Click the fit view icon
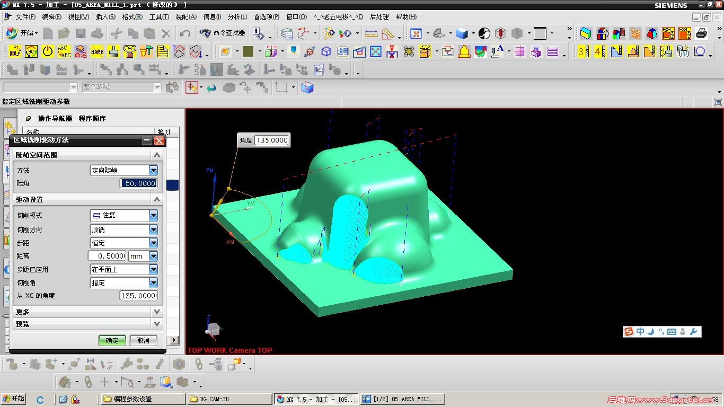This screenshot has width=724, height=407. (416, 33)
